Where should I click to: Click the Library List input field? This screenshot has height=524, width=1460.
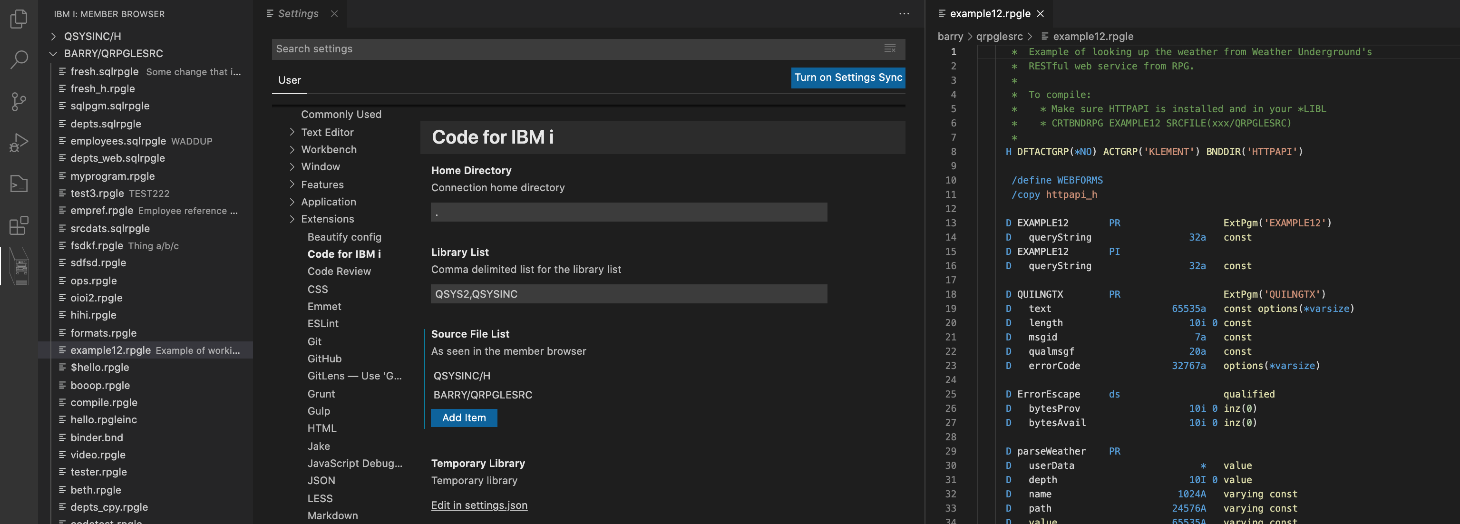click(x=628, y=294)
